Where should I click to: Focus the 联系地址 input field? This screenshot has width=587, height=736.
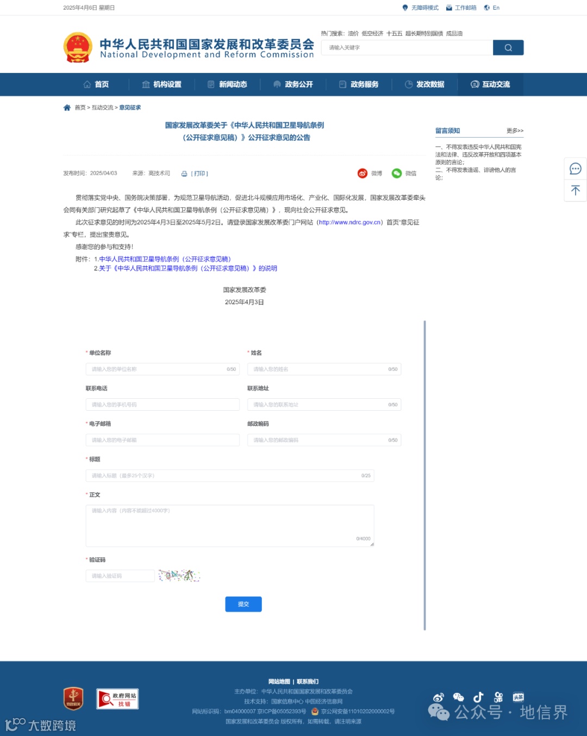tap(324, 405)
